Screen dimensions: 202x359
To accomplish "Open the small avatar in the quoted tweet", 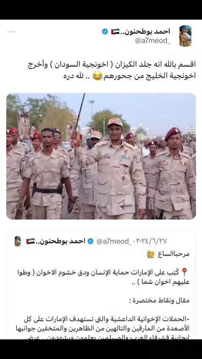I will (x=18, y=241).
